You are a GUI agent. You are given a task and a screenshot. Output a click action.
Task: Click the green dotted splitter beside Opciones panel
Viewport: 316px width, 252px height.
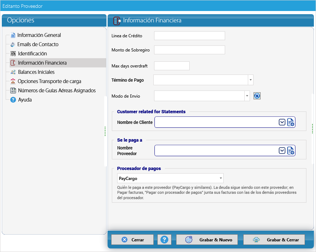(x=105, y=131)
